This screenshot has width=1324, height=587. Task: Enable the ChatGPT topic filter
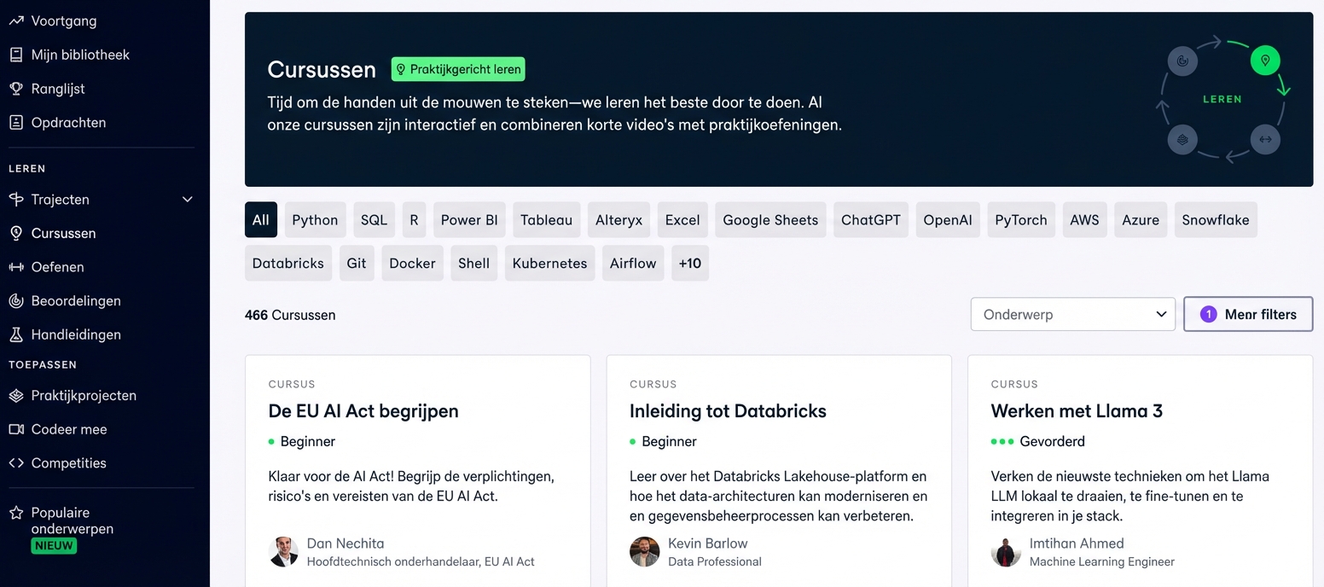click(870, 219)
